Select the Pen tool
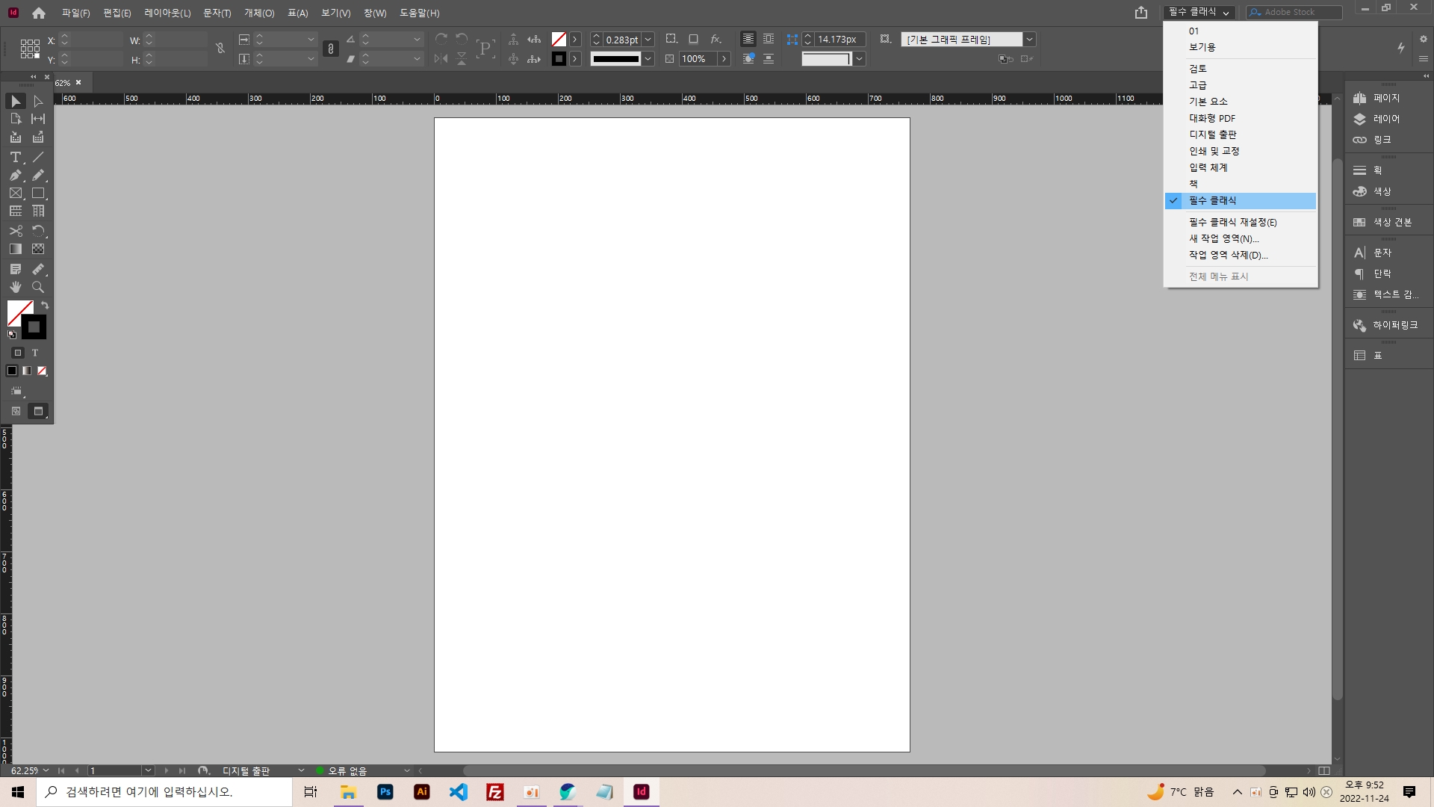 pyautogui.click(x=15, y=175)
